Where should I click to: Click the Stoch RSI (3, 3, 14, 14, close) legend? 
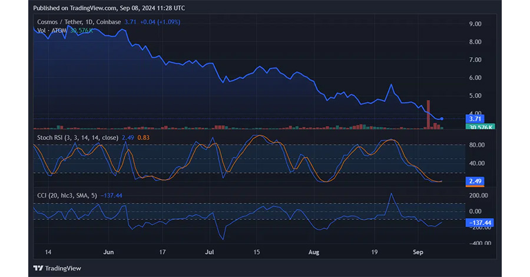click(78, 138)
